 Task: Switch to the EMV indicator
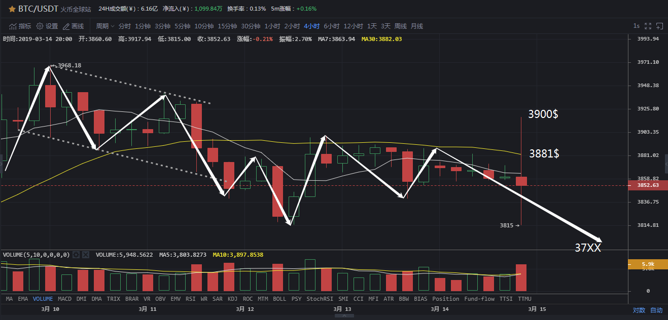(176, 299)
